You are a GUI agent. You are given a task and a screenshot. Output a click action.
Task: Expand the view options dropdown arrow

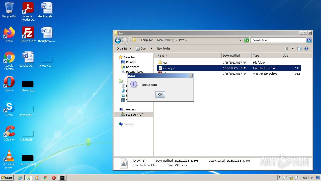pyautogui.click(x=293, y=49)
